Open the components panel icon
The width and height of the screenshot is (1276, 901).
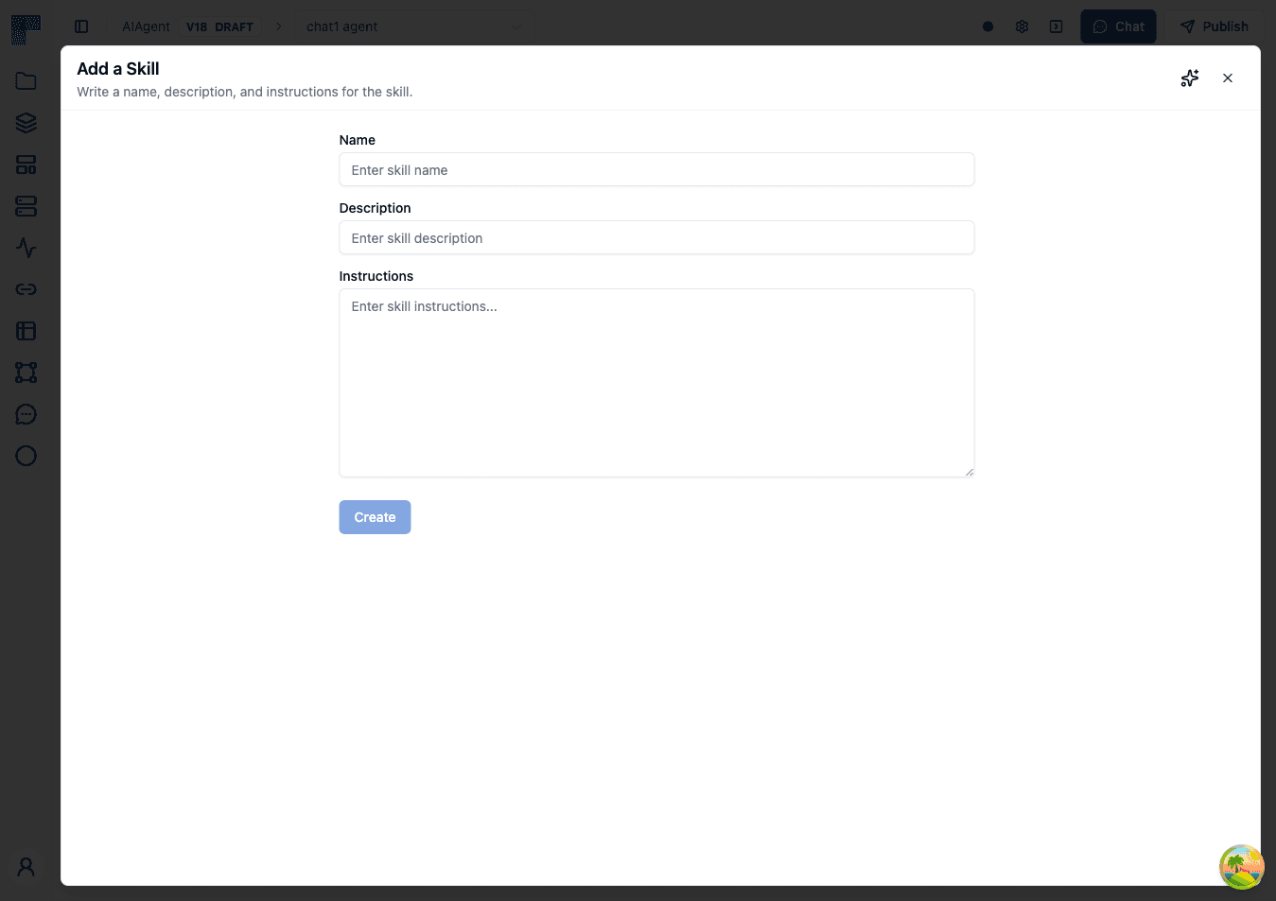26,165
